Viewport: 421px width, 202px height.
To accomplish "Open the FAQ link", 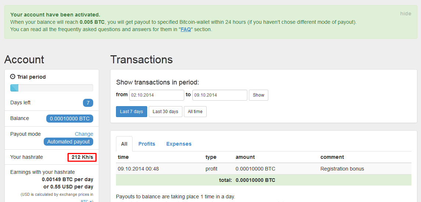I will click(x=185, y=29).
